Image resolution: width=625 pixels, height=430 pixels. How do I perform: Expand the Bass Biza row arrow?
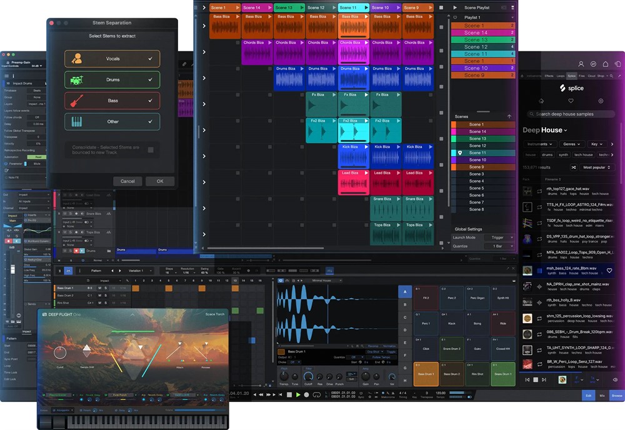pos(204,26)
